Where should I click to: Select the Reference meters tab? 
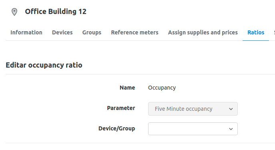(x=134, y=32)
